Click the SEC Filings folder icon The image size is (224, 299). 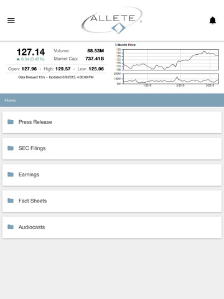tap(11, 148)
